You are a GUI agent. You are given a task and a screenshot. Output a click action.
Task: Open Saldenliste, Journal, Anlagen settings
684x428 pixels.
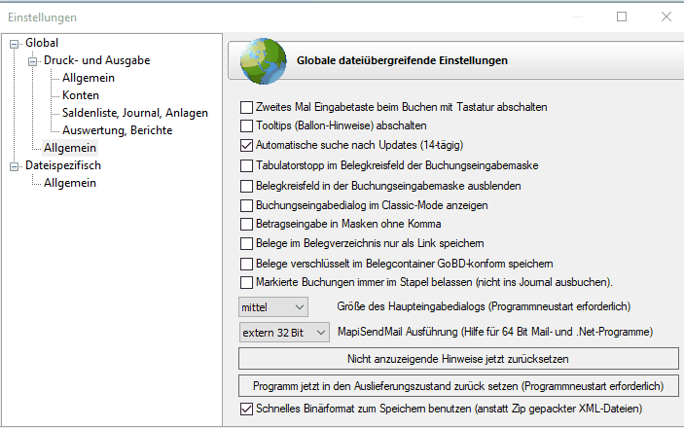coord(135,113)
